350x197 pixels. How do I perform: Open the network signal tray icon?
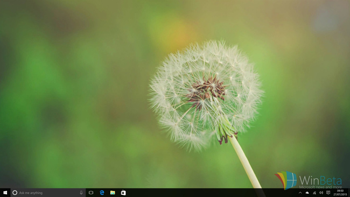pyautogui.click(x=314, y=193)
